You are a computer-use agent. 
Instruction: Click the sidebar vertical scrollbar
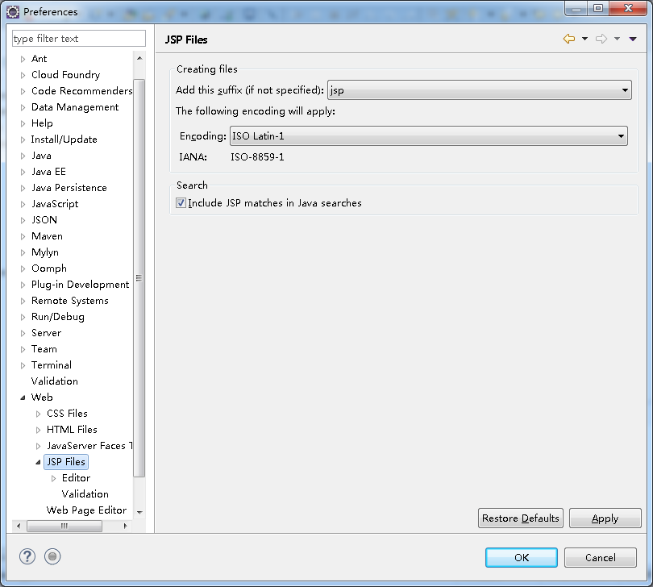click(x=139, y=277)
